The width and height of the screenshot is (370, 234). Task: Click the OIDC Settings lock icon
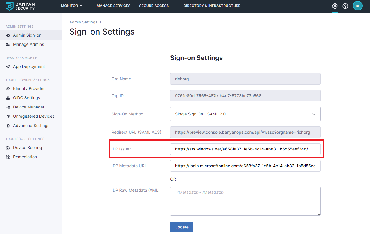tap(8, 98)
